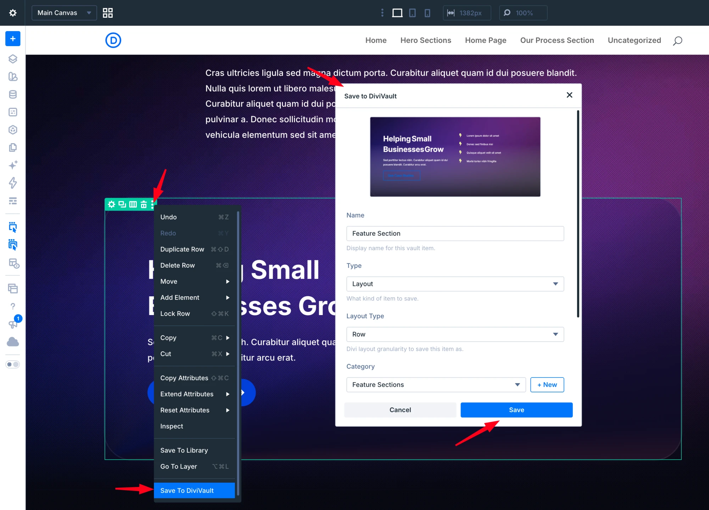Expand the Extend Attributes submenu

(x=194, y=394)
